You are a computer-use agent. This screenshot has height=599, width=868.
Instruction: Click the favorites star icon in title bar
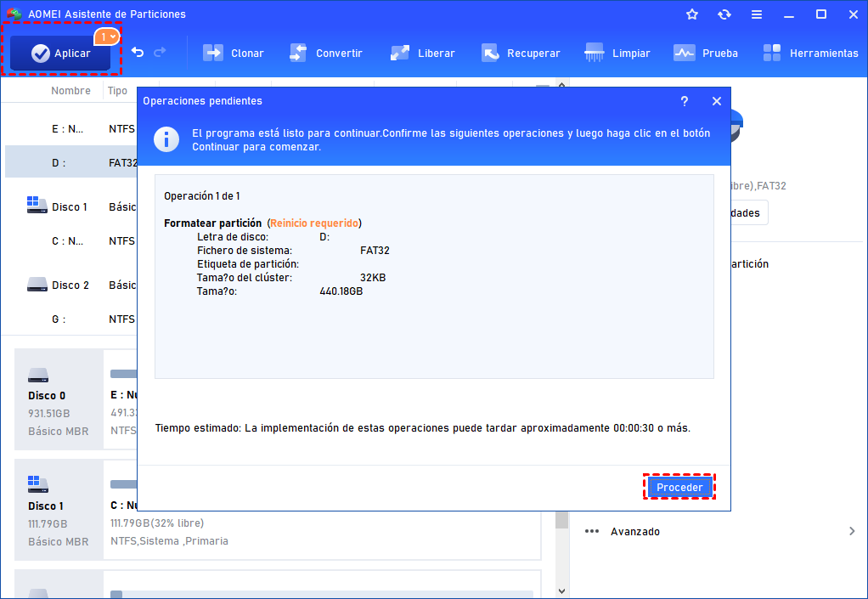pyautogui.click(x=692, y=14)
